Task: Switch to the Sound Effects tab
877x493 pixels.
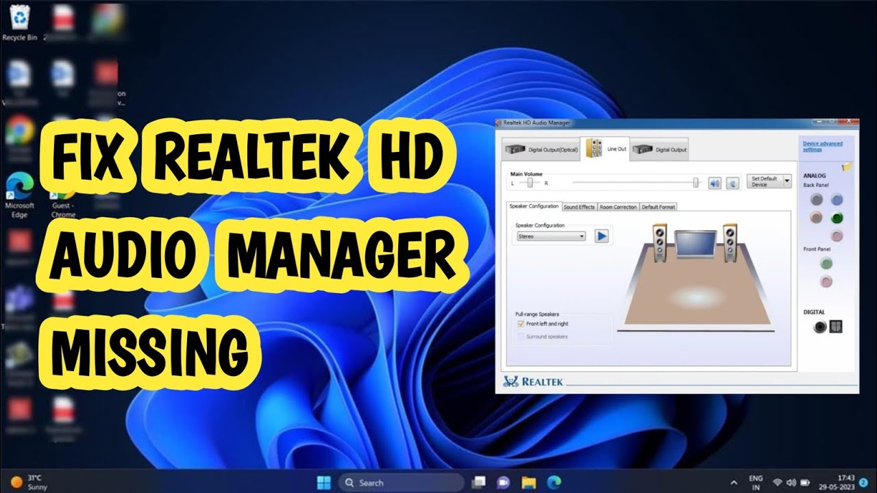Action: pos(580,207)
